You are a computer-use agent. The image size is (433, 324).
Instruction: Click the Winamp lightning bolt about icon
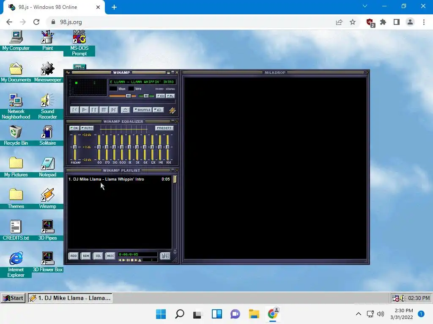[173, 111]
